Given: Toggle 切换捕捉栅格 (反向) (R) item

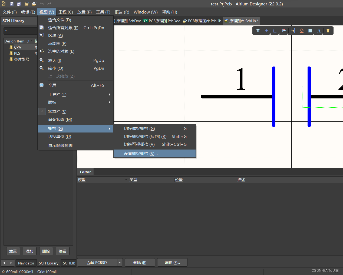Looking at the screenshot, I should [x=155, y=137].
